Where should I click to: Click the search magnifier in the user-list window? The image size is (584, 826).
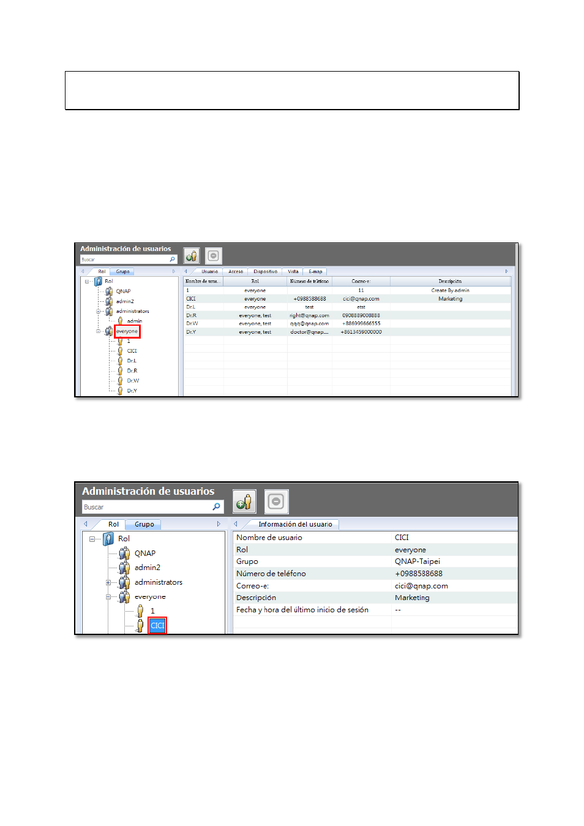(173, 260)
